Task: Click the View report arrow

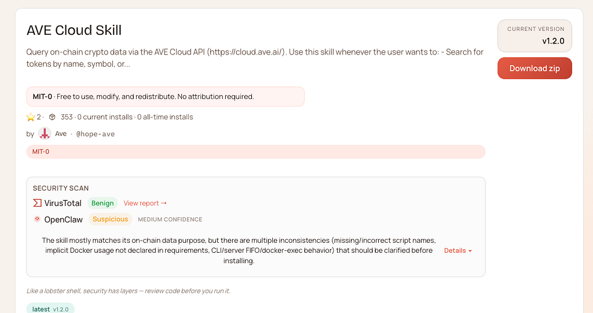Action: tap(164, 203)
